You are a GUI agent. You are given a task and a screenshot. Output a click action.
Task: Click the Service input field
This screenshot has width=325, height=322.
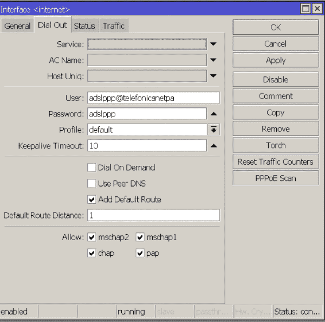pyautogui.click(x=147, y=44)
